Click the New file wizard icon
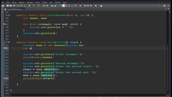The width and height of the screenshot is (172, 97). click(x=3, y=6)
